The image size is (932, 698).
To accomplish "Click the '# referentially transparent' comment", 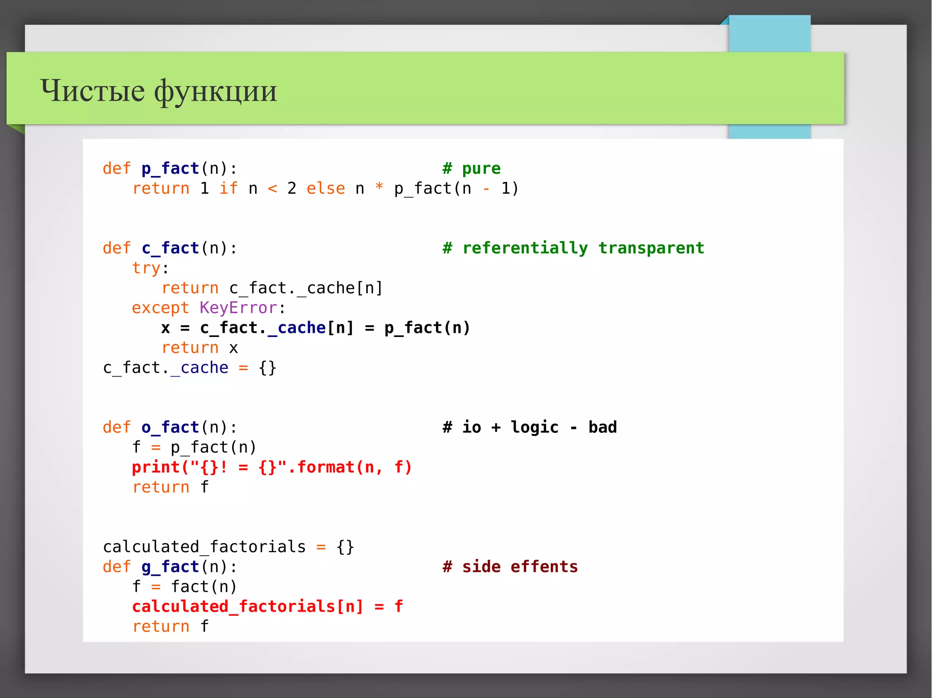I will [573, 248].
